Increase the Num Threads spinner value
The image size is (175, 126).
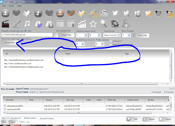[x=129, y=35]
